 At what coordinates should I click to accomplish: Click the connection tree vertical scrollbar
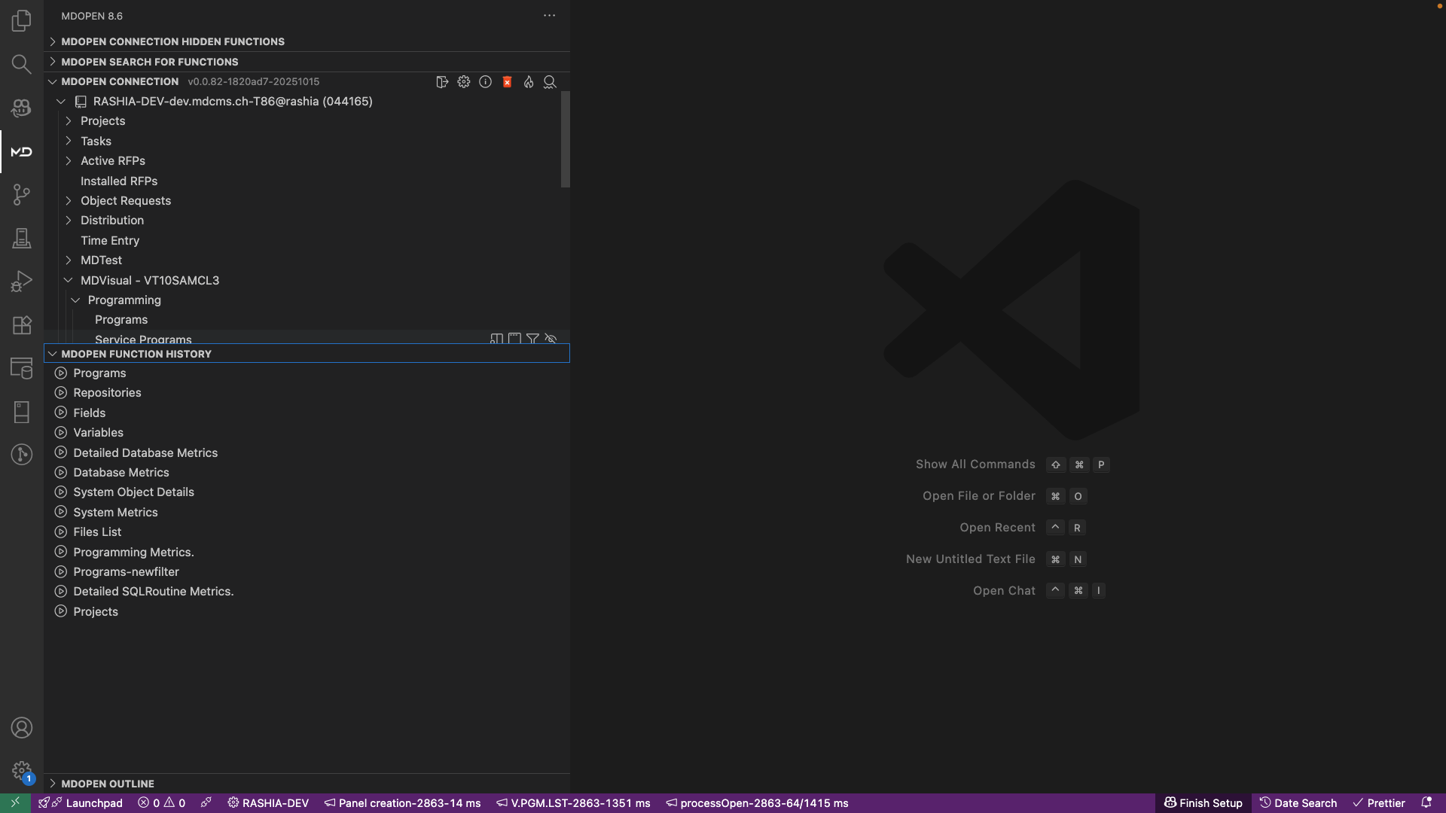565,139
